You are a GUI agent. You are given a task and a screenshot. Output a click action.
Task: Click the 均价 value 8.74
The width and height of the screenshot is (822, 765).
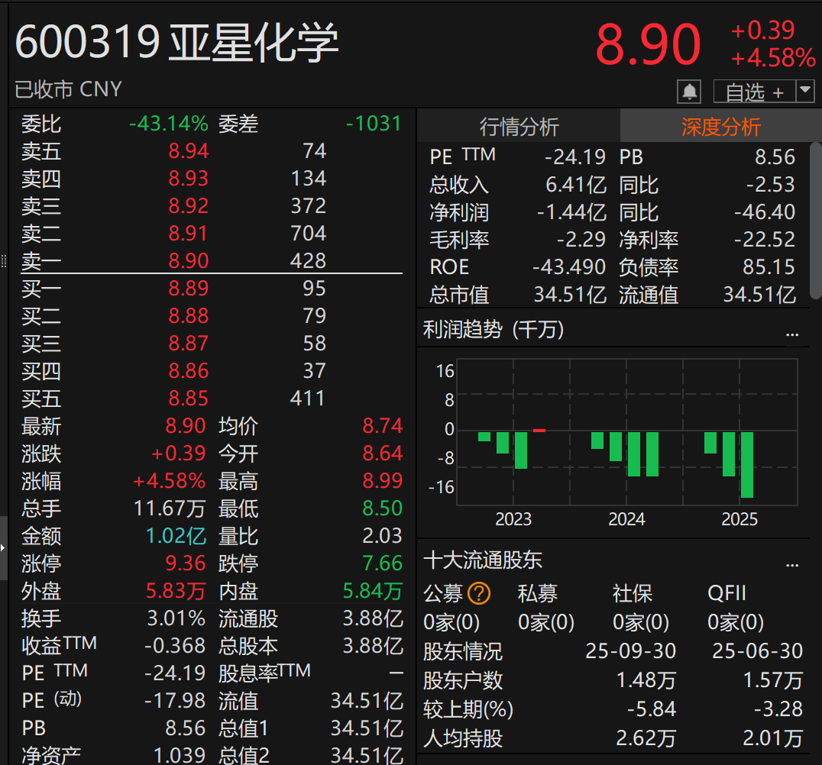[x=382, y=425]
